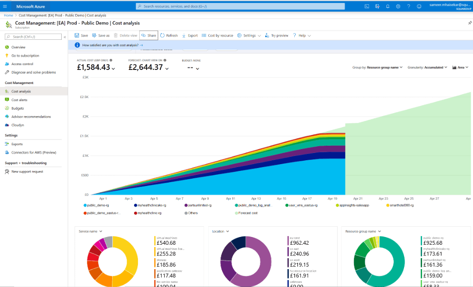Save the current cost analysis view
Screen dimensions: 473x287
[x=81, y=35]
